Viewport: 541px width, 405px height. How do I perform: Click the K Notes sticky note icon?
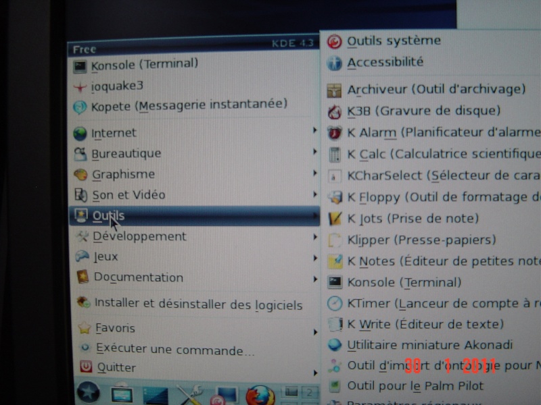[x=335, y=262]
